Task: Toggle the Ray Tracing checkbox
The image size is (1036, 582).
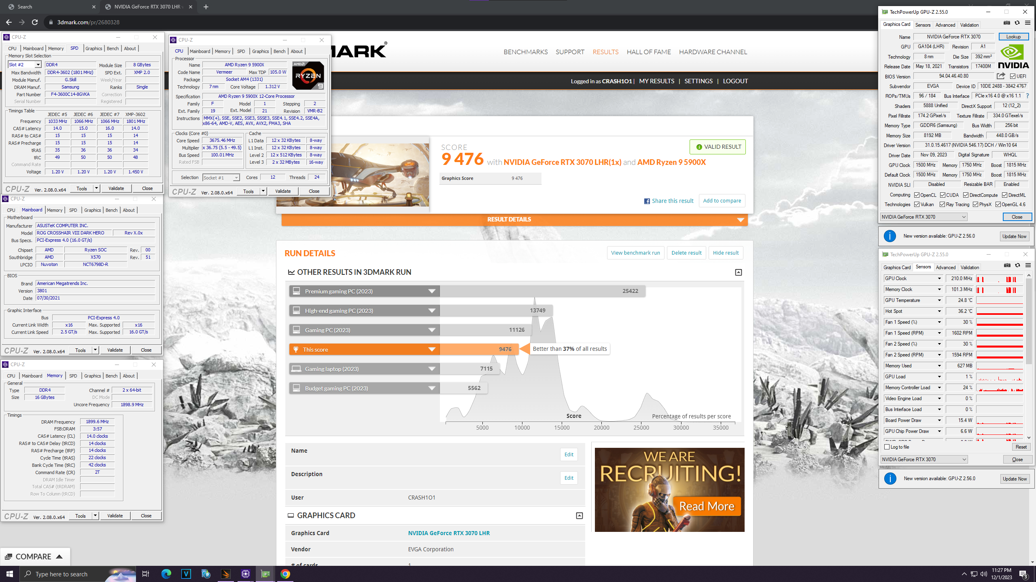Action: [x=942, y=205]
